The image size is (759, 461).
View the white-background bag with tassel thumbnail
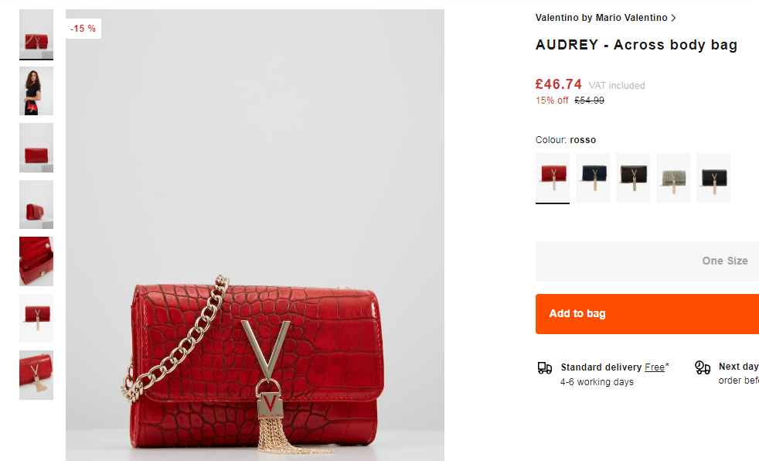point(36,318)
